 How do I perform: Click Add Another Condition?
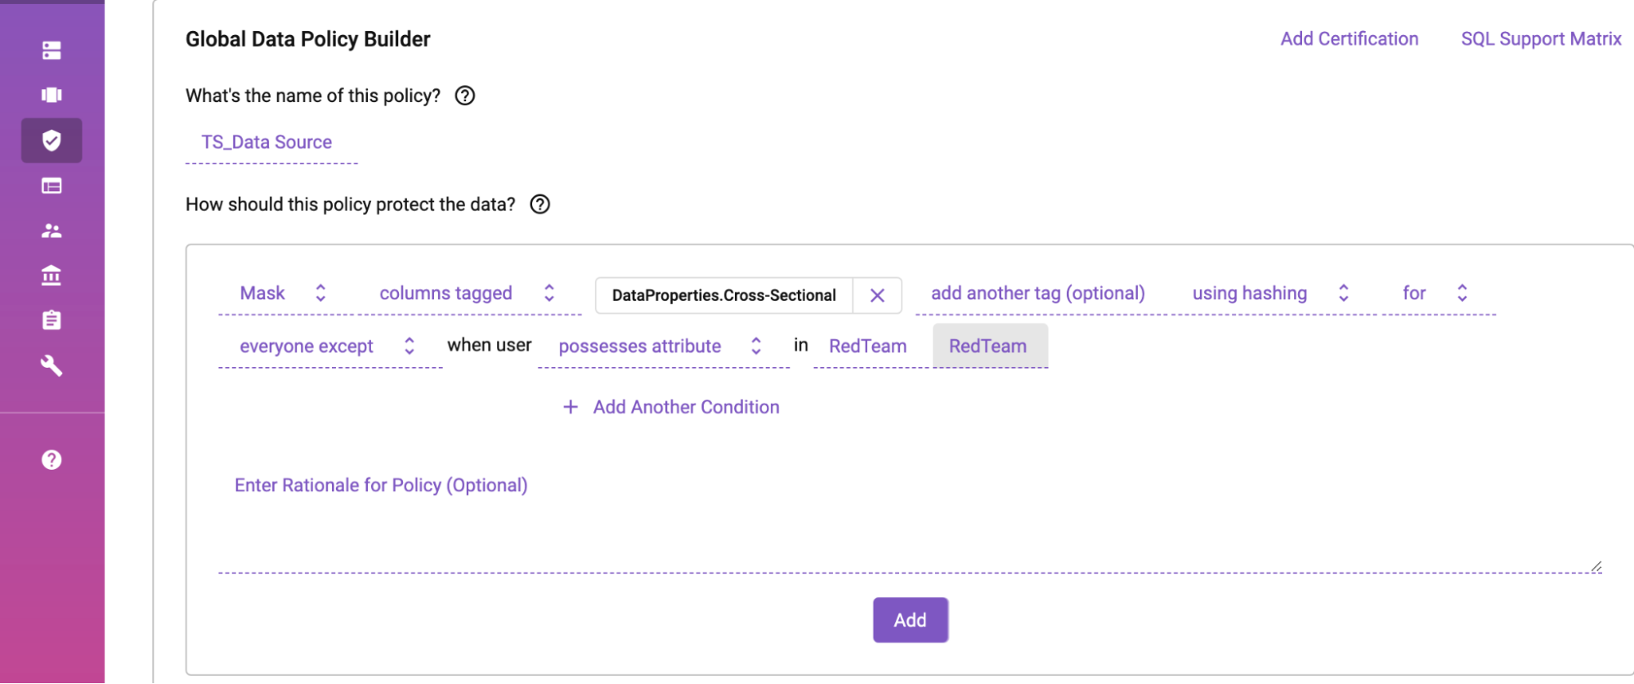671,407
